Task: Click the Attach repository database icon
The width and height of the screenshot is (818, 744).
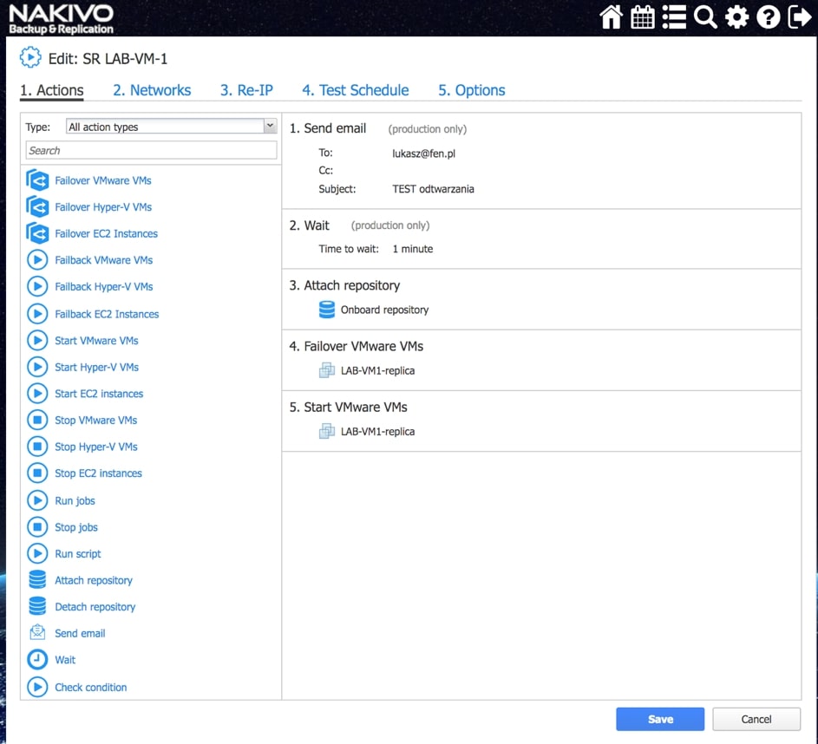Action: [x=37, y=580]
